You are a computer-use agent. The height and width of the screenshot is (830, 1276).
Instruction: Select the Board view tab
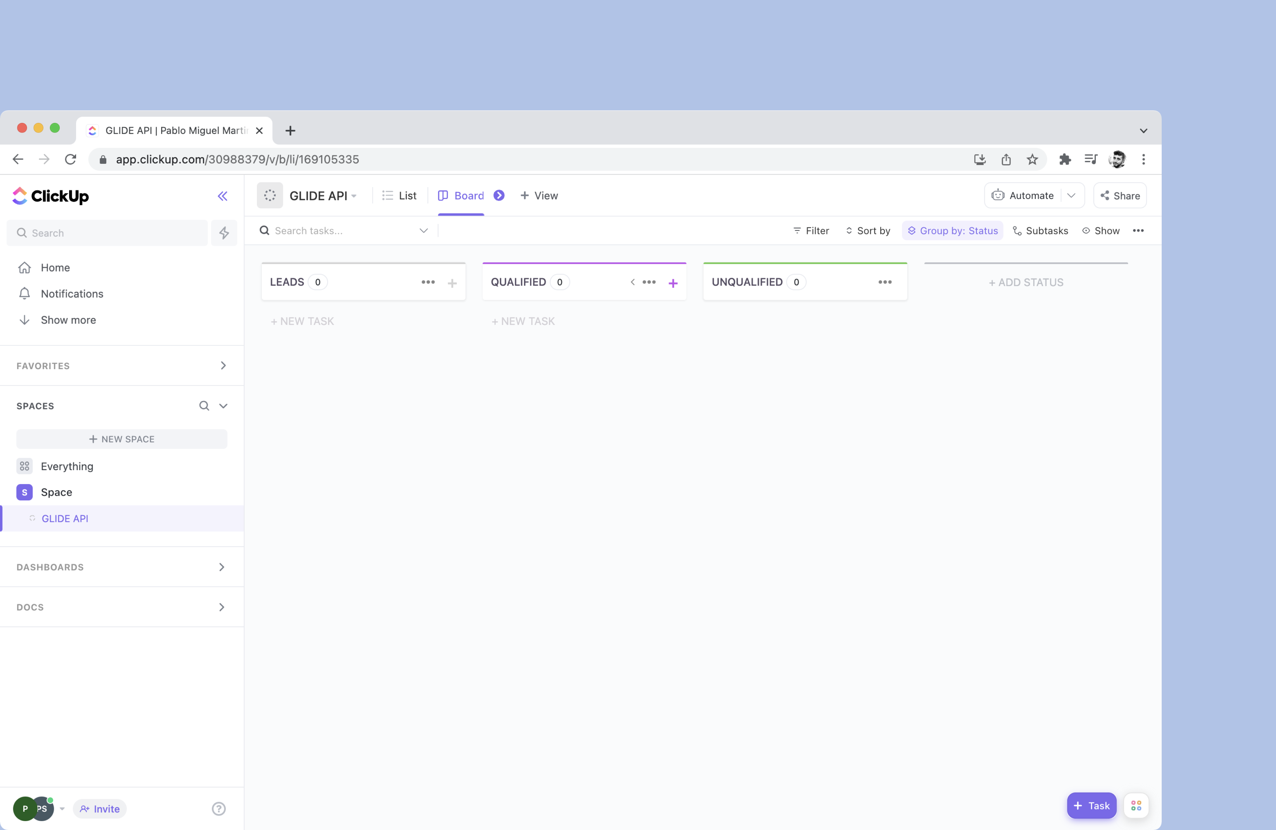(461, 196)
